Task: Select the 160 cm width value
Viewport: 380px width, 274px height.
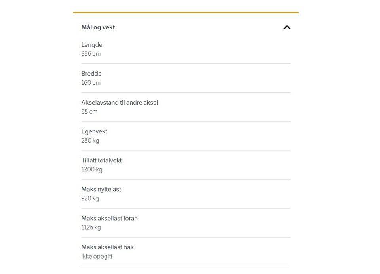Action: (x=91, y=83)
